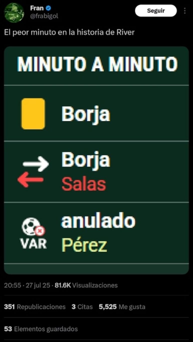193x342 pixels.
Task: Click the red Salas player name
Action: point(84,184)
